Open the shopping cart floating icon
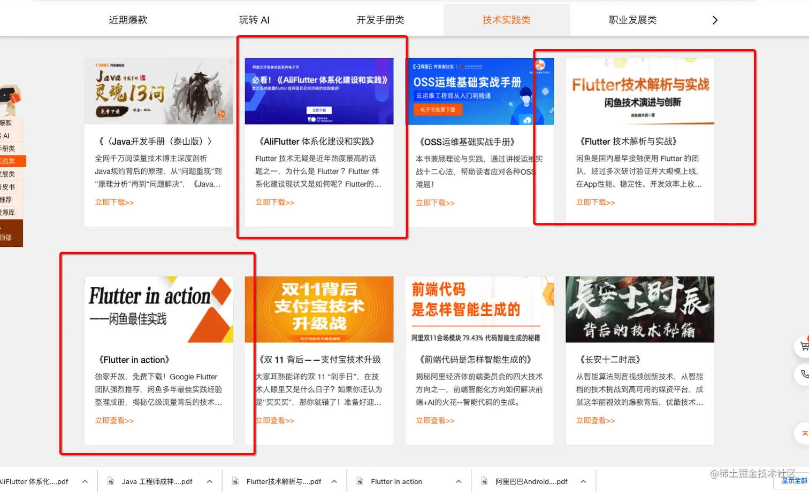 point(803,347)
